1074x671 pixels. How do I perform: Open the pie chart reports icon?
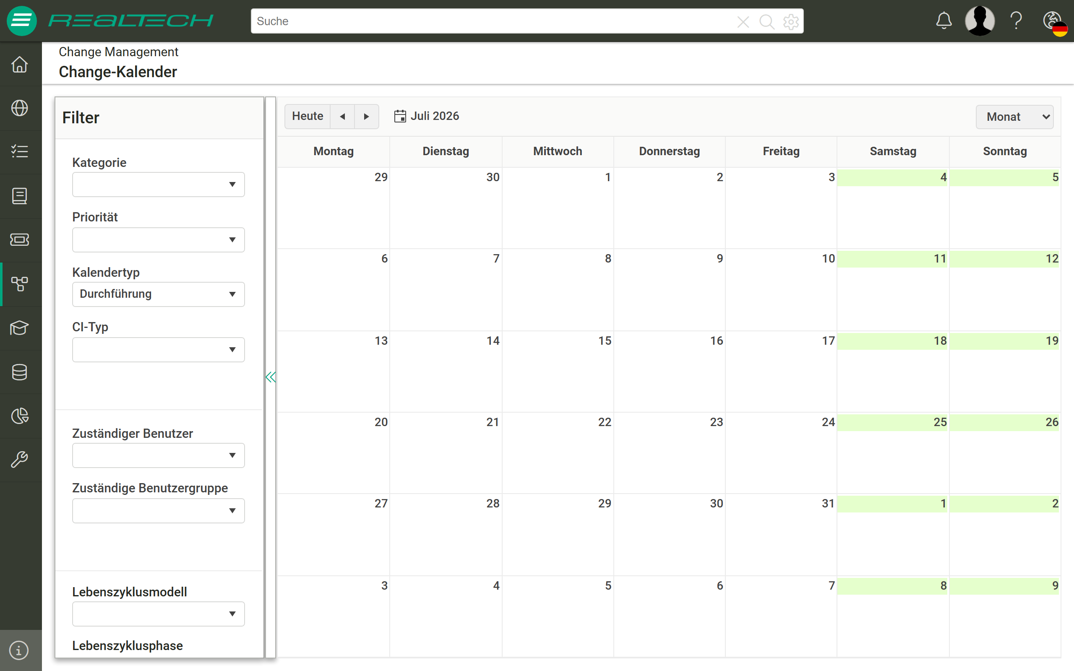(x=20, y=416)
